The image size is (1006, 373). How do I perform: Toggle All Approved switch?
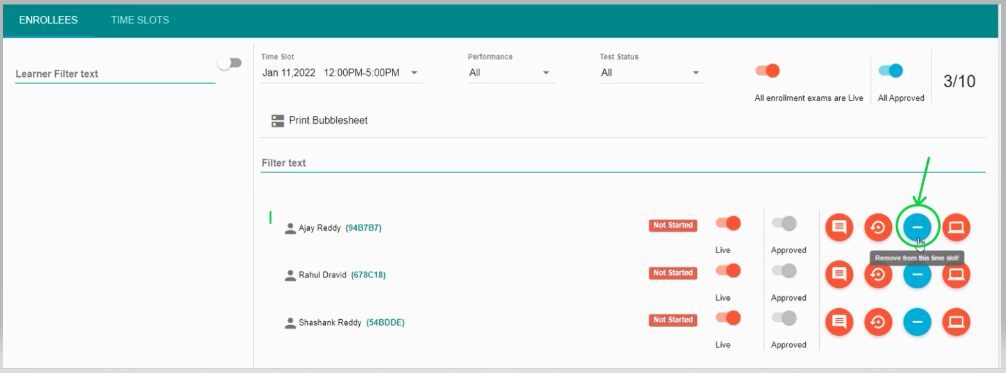891,71
